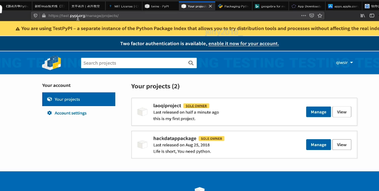The width and height of the screenshot is (379, 191).
Task: Switch to the App Downloads tab
Action: click(307, 6)
